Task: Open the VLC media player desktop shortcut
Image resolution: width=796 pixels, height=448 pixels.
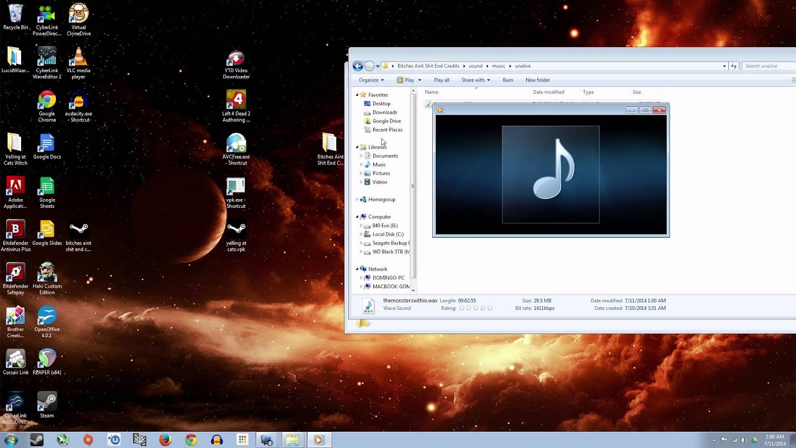Action: tap(78, 58)
